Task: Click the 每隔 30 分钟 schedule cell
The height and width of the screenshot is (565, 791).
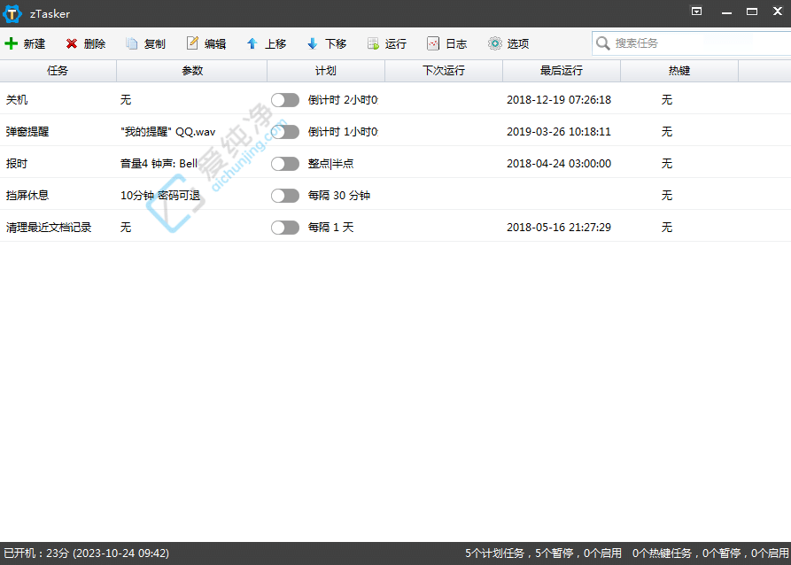Action: pos(339,195)
